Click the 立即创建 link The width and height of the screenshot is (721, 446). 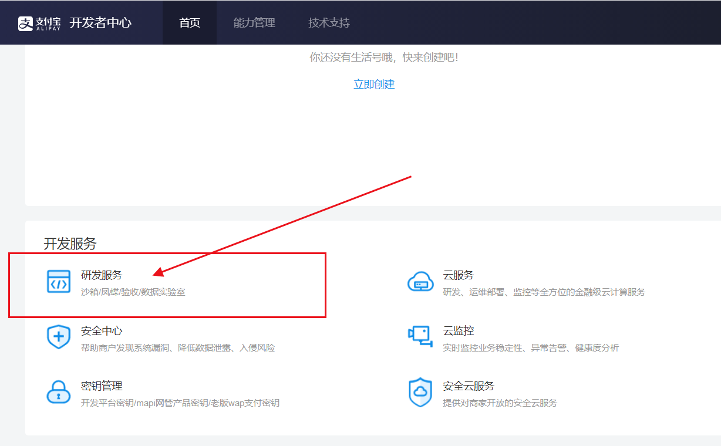click(374, 84)
